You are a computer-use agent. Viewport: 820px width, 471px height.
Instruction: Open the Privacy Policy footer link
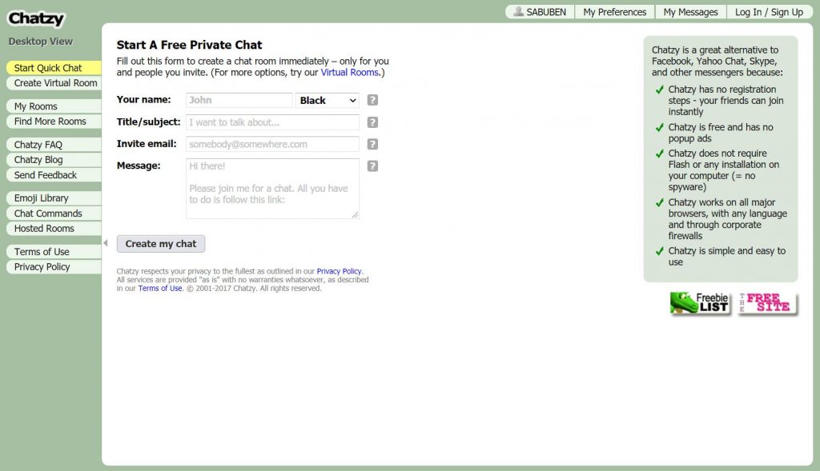coord(339,270)
